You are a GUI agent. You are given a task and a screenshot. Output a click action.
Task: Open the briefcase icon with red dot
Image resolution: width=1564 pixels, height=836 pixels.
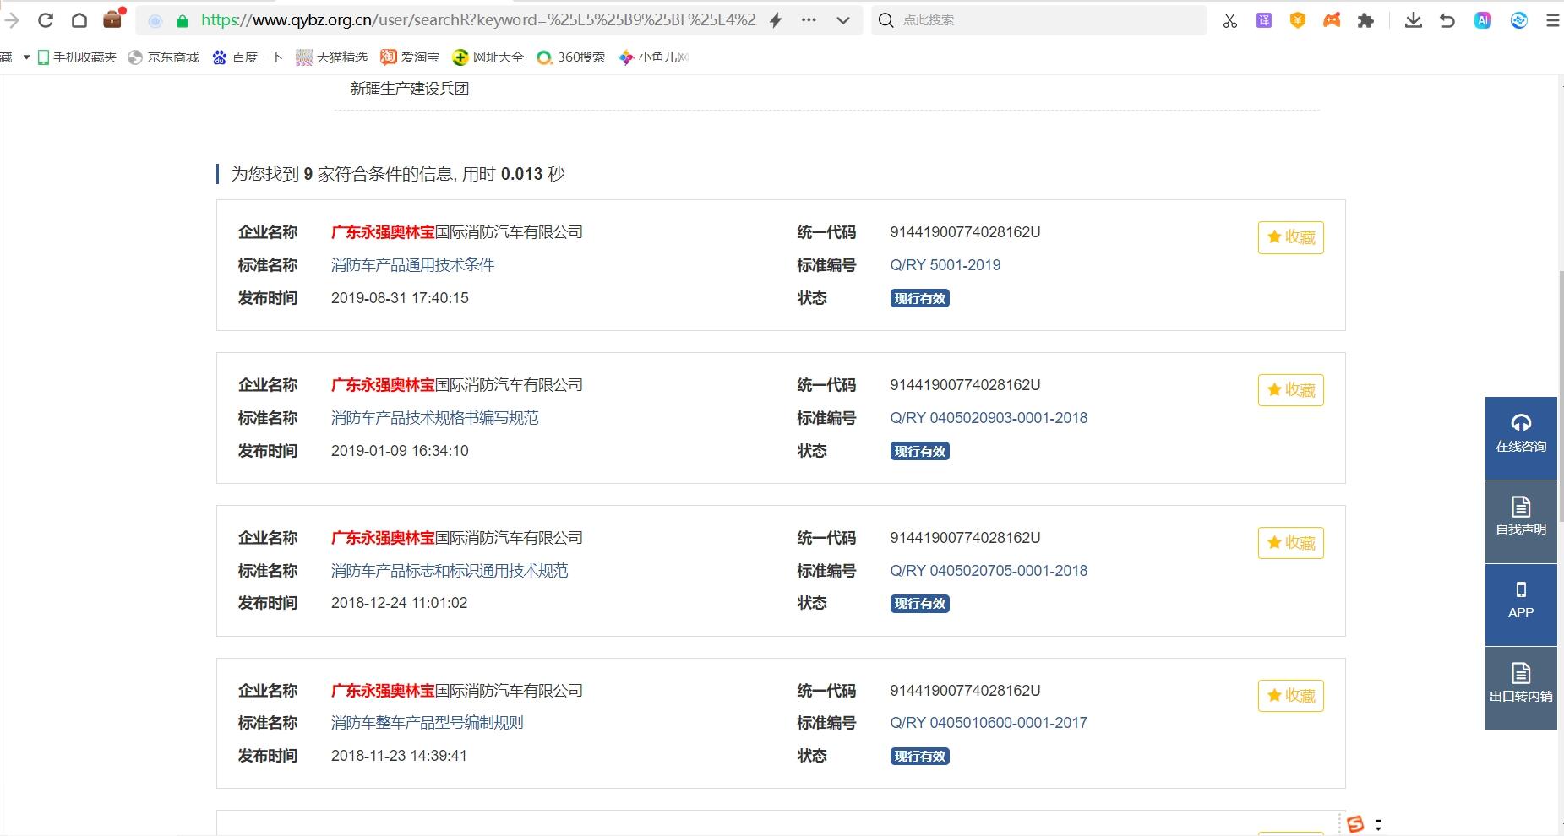(x=112, y=19)
